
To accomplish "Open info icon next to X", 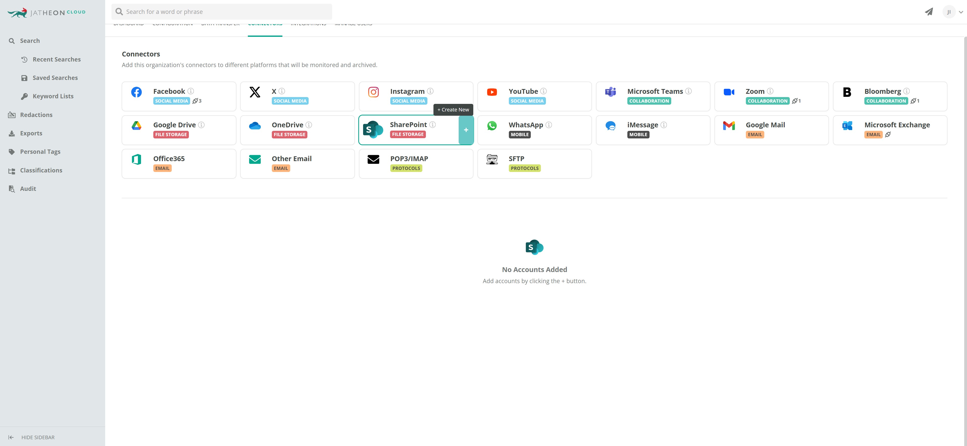I will [282, 91].
